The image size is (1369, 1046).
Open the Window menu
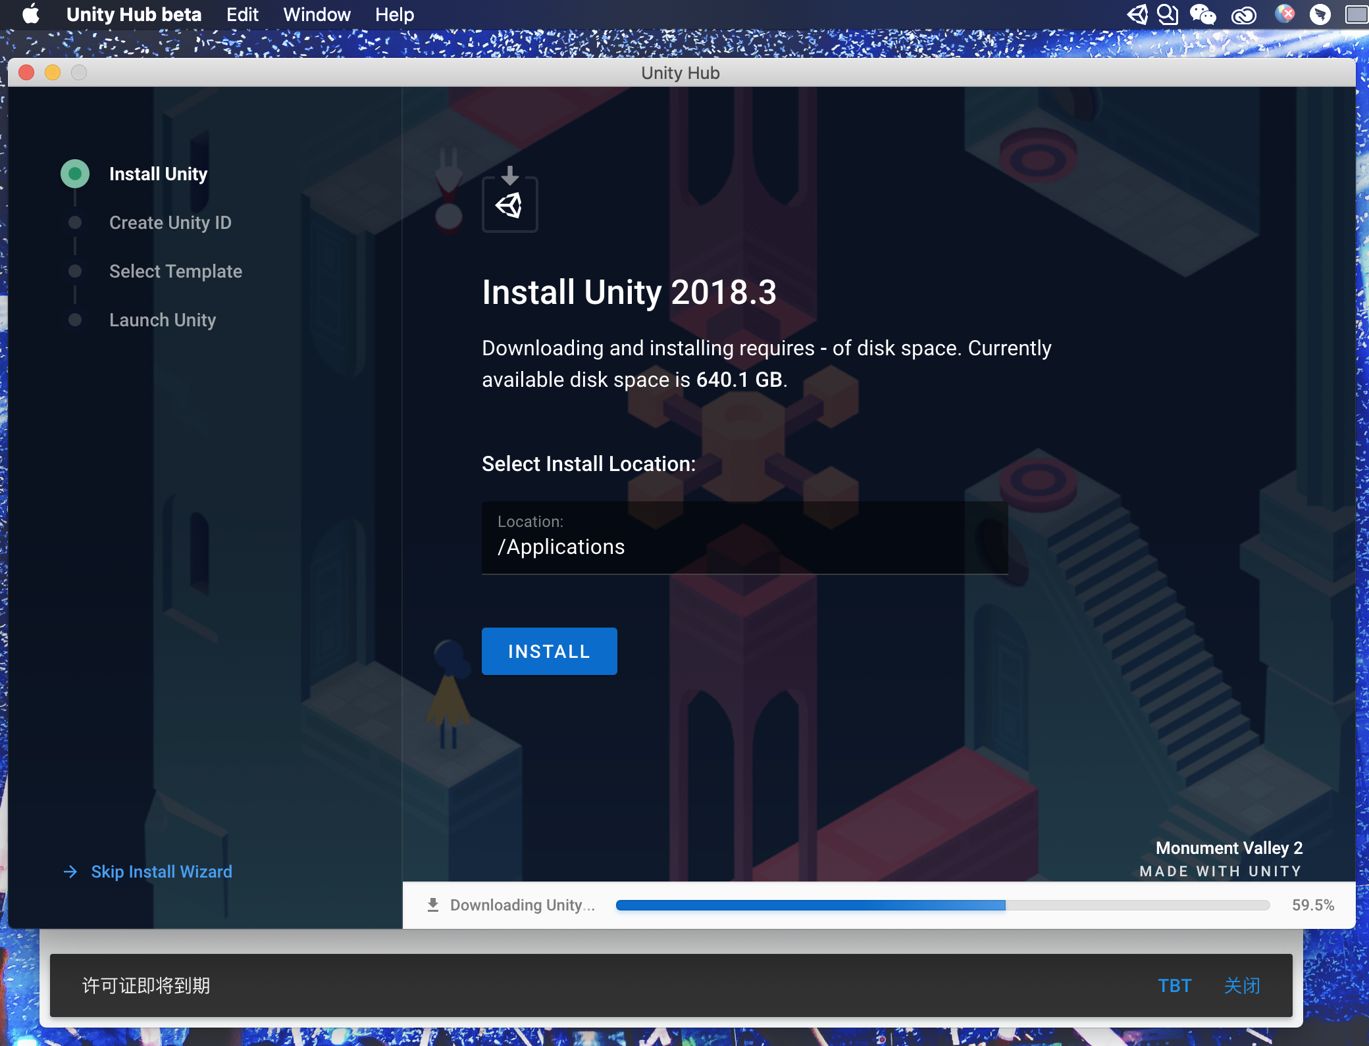coord(317,14)
